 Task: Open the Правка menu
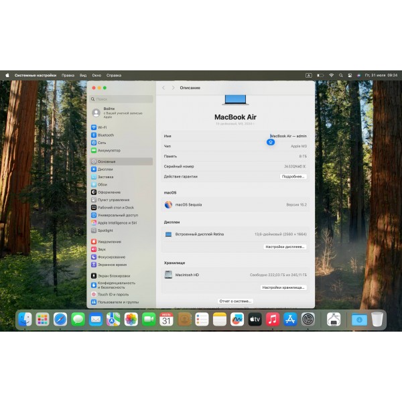click(x=68, y=75)
